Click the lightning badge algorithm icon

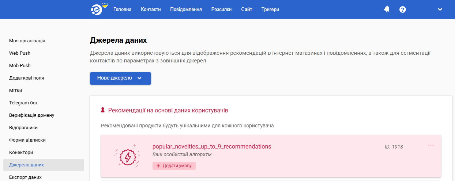click(127, 156)
